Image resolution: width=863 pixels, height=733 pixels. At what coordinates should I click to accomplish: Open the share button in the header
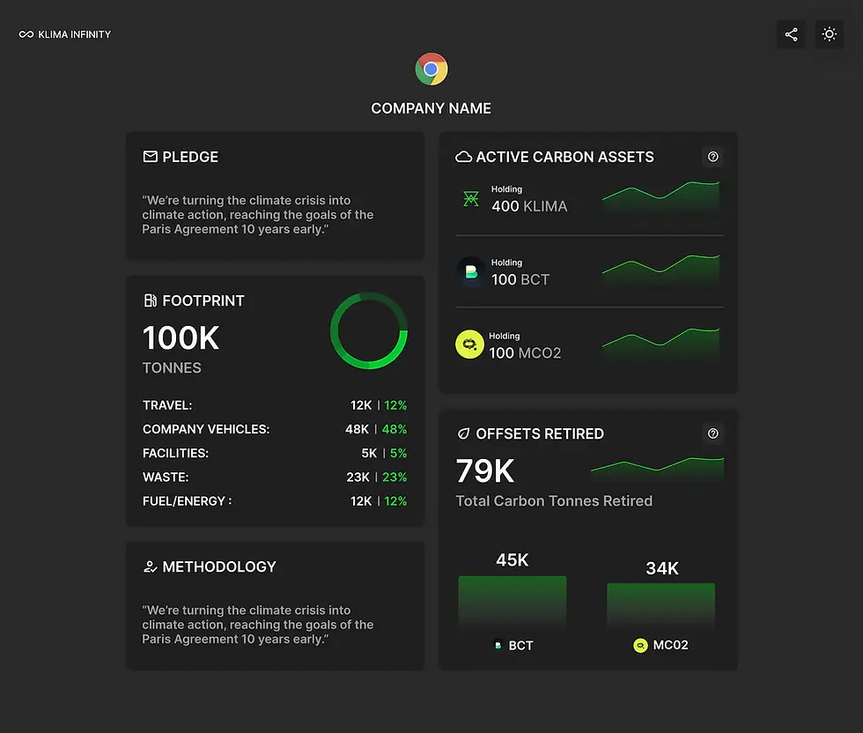point(791,34)
